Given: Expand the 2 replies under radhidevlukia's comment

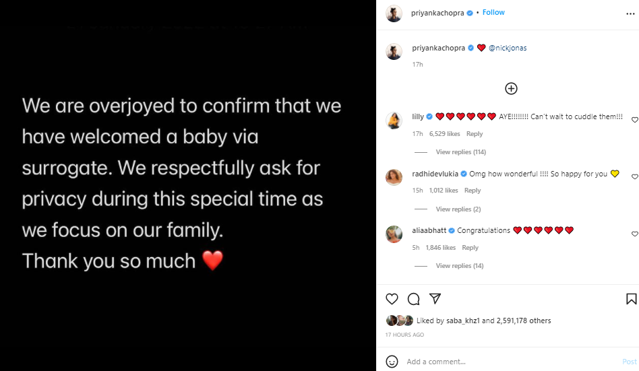Looking at the screenshot, I should [458, 209].
